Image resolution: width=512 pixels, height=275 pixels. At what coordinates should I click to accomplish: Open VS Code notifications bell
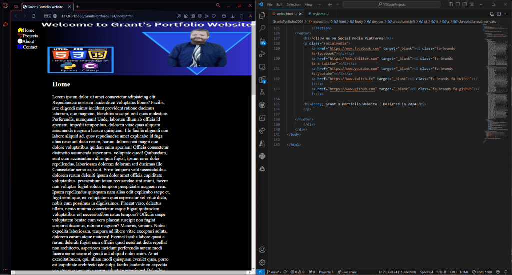[x=505, y=272]
